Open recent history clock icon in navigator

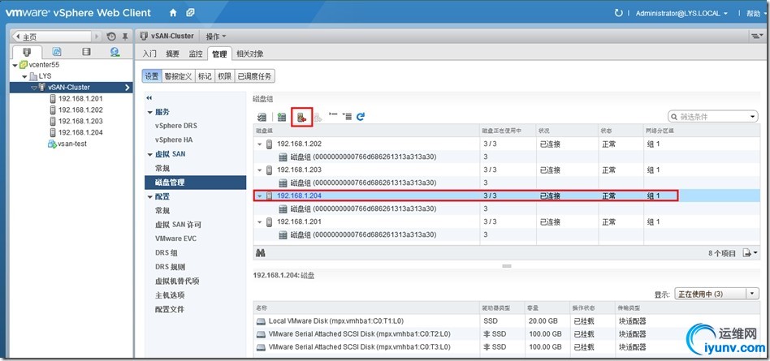(111, 37)
